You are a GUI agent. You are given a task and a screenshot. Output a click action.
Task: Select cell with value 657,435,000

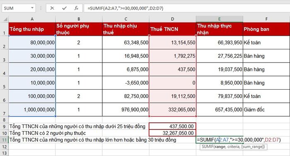coord(220,110)
